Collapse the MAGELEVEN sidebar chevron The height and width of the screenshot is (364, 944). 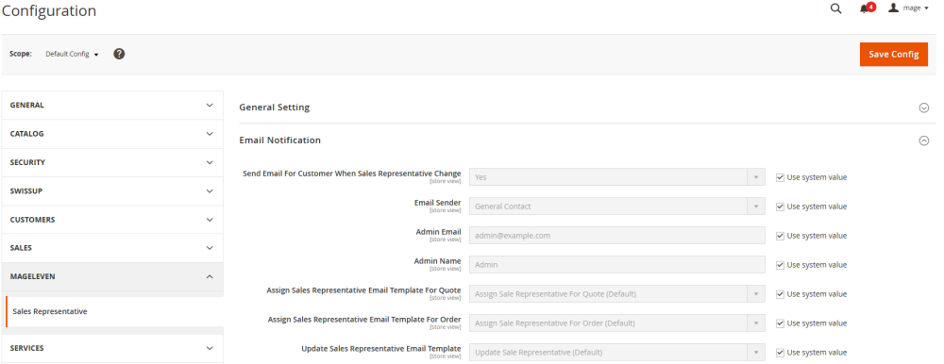tap(210, 276)
